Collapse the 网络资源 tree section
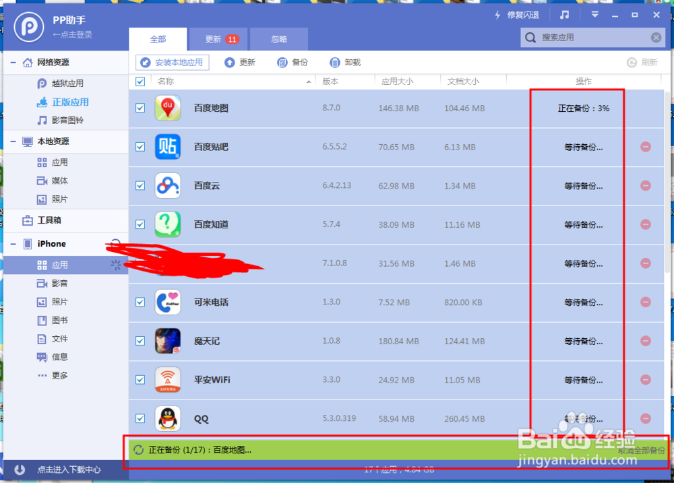The height and width of the screenshot is (483, 674). pos(13,62)
